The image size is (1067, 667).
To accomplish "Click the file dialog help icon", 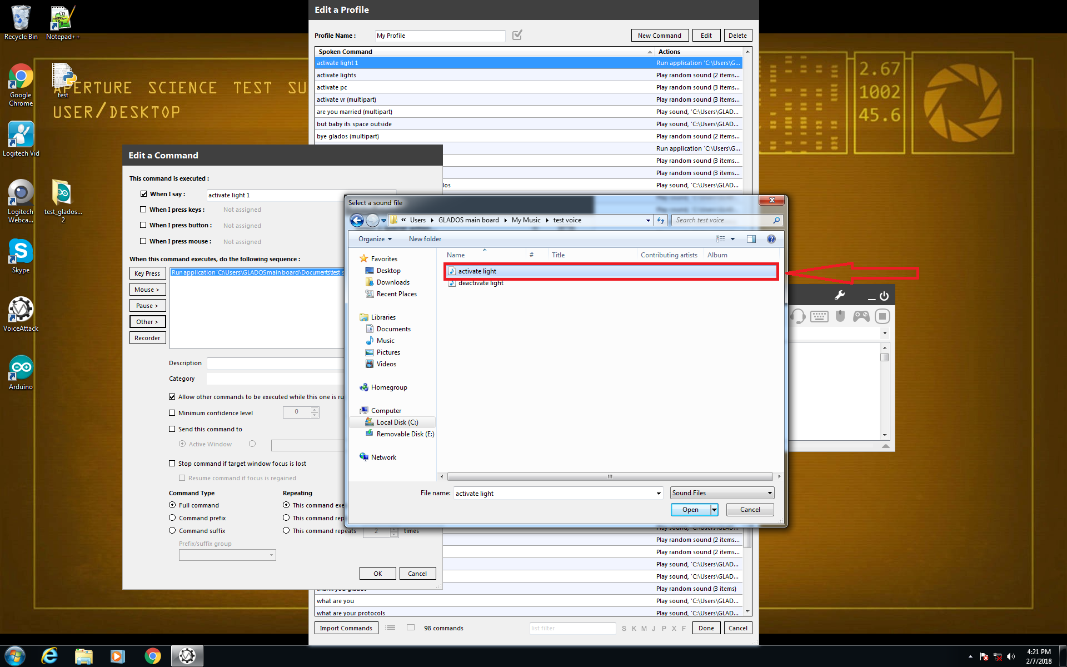I will point(771,239).
